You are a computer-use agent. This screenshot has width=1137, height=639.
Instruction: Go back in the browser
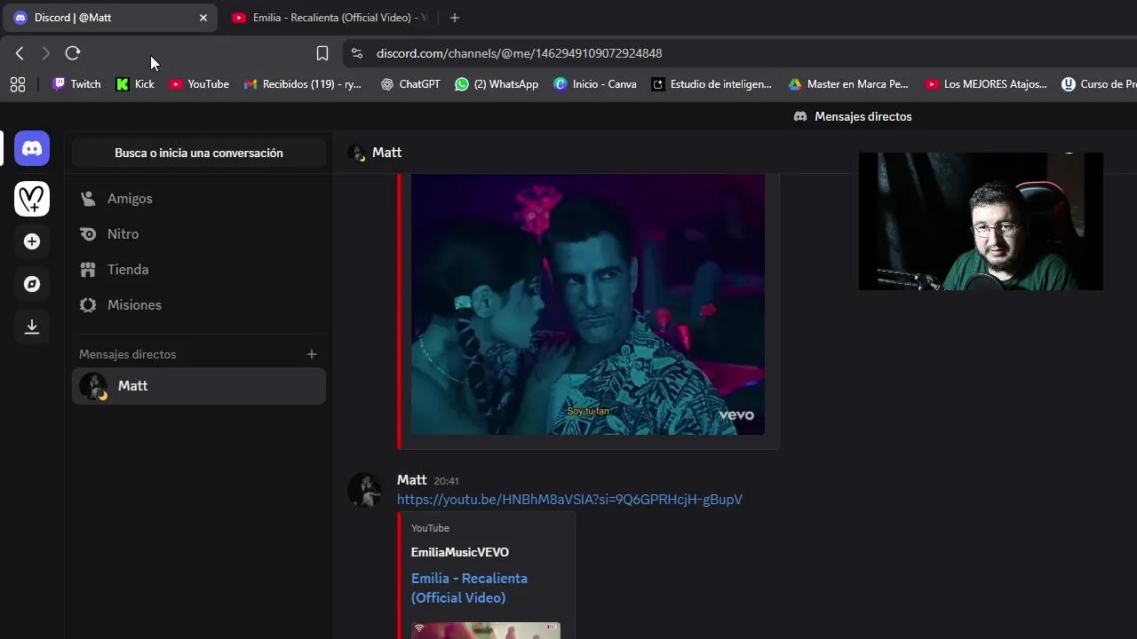[20, 53]
